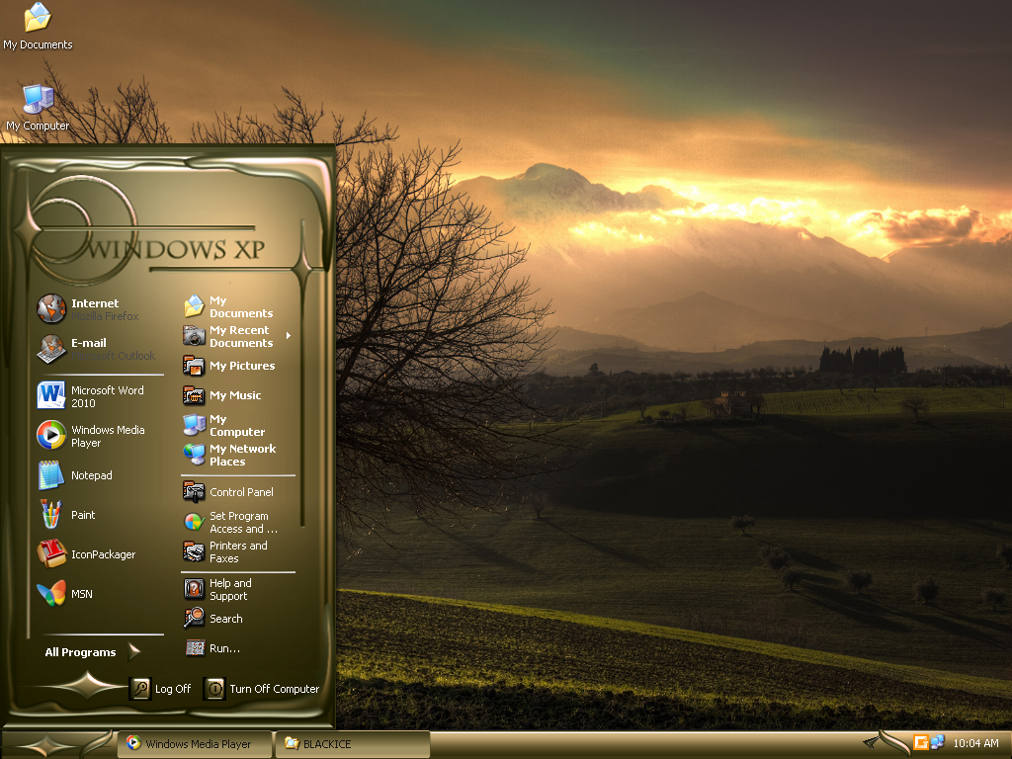Click the Log Off label
Screen dimensions: 1012x759
click(173, 689)
